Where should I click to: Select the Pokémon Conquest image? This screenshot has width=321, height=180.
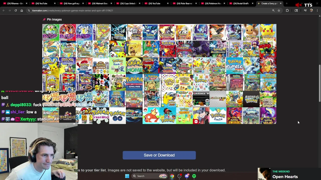click(151, 99)
